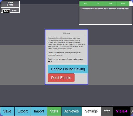
Task: Open the Import save option
Action: 39,111
